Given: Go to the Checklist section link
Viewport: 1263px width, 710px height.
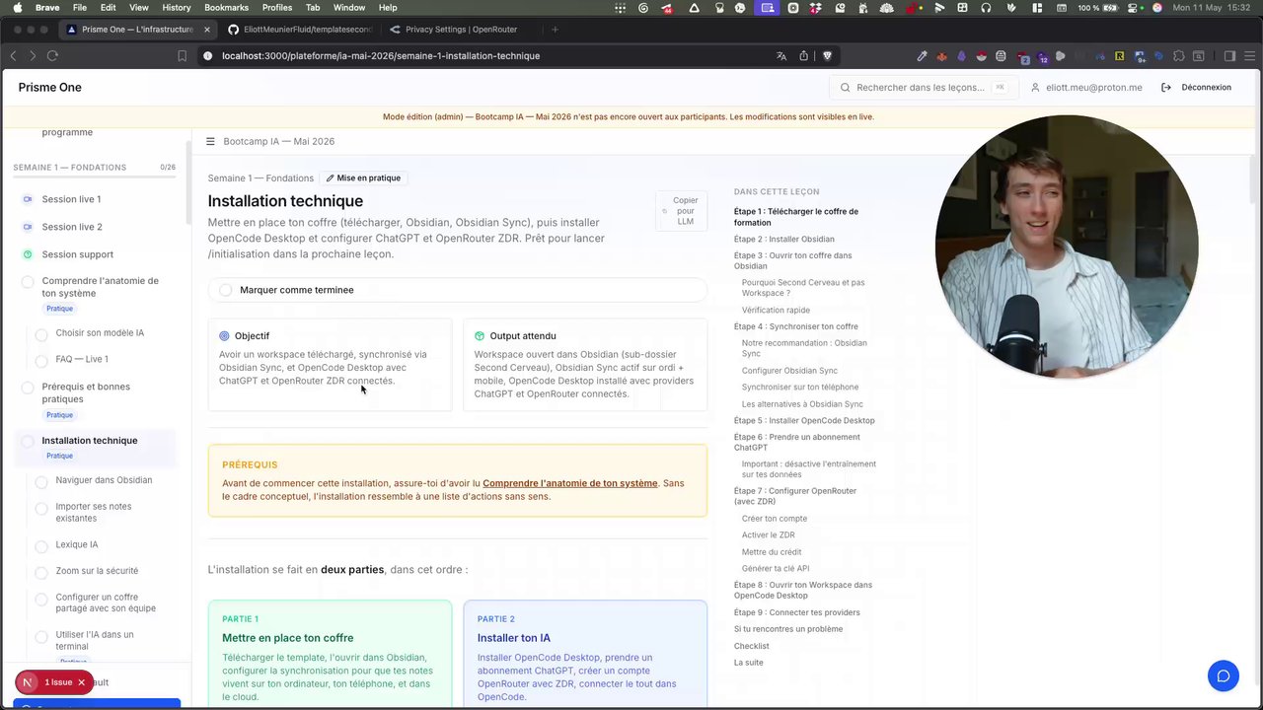Looking at the screenshot, I should coord(752,646).
